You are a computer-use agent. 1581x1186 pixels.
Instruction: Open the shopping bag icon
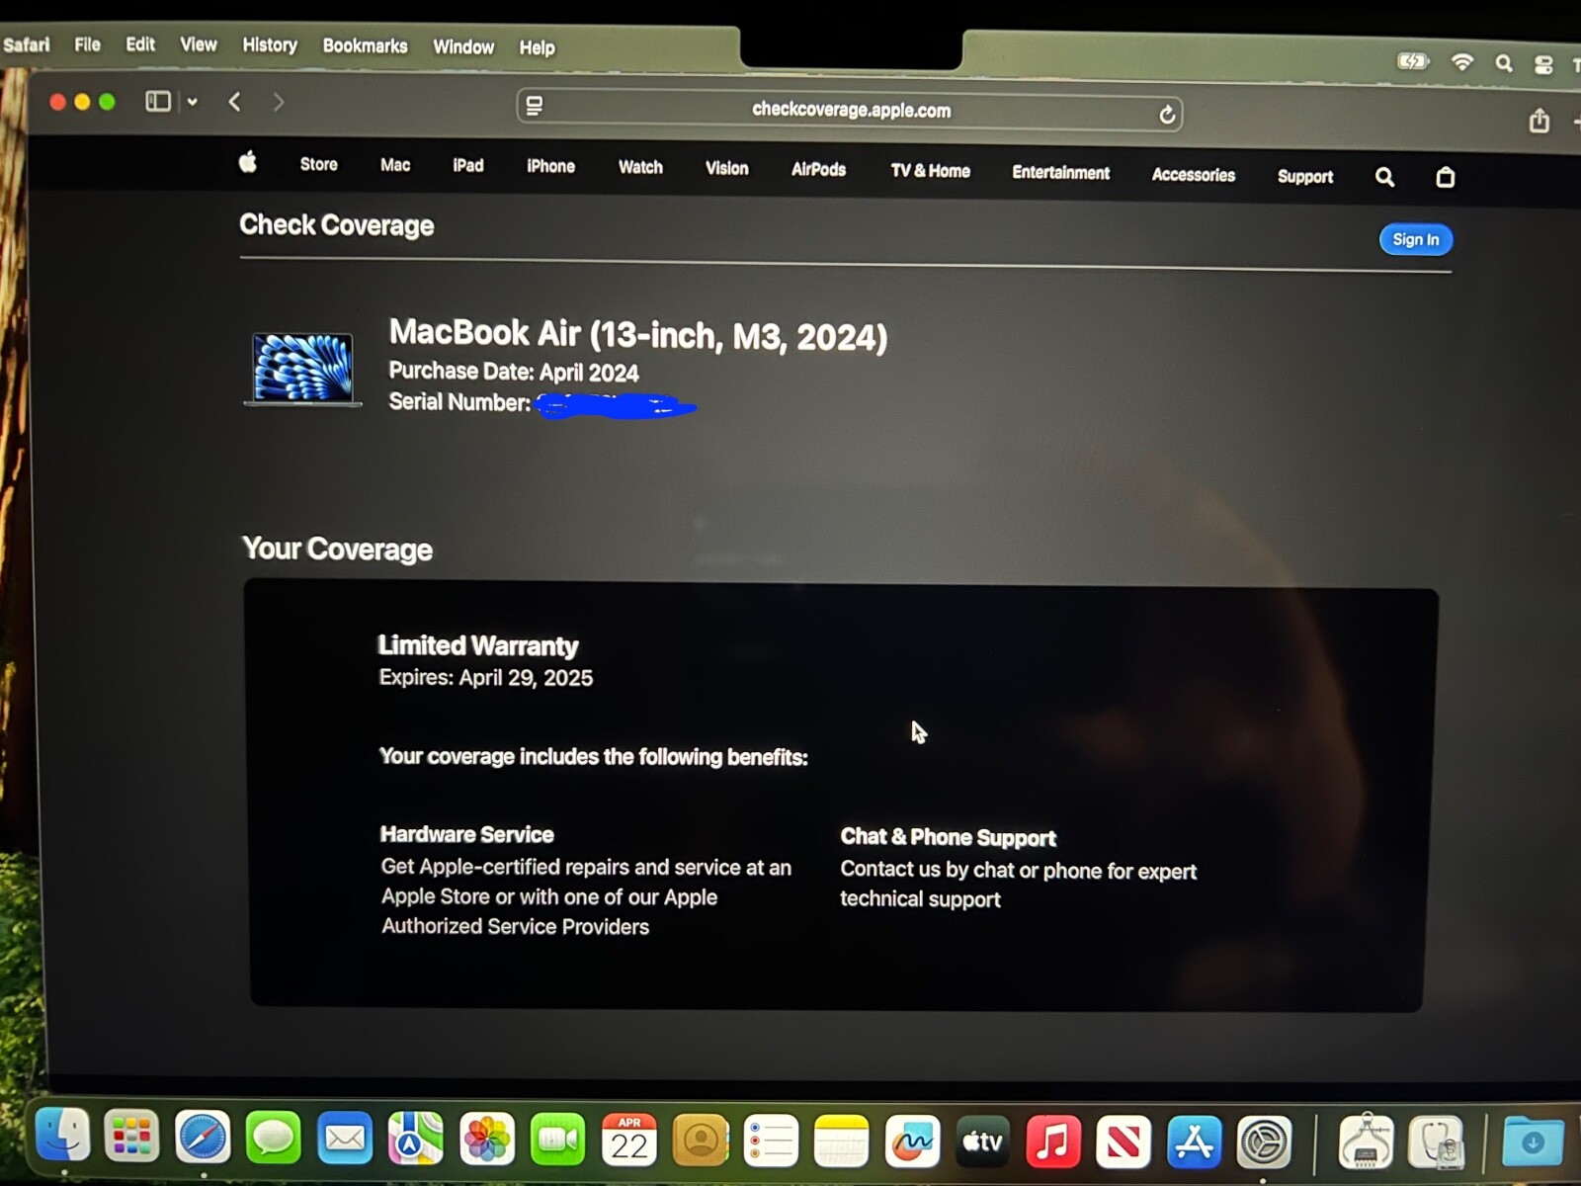[1445, 177]
